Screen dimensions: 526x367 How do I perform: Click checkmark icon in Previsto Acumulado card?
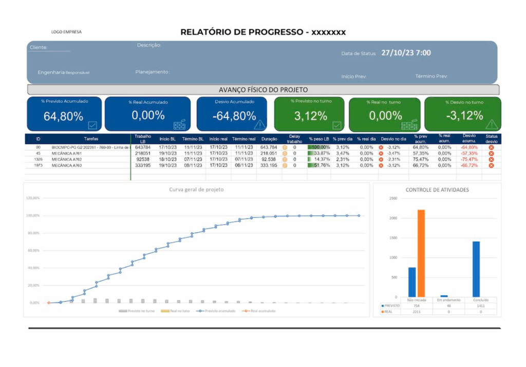tap(92, 124)
